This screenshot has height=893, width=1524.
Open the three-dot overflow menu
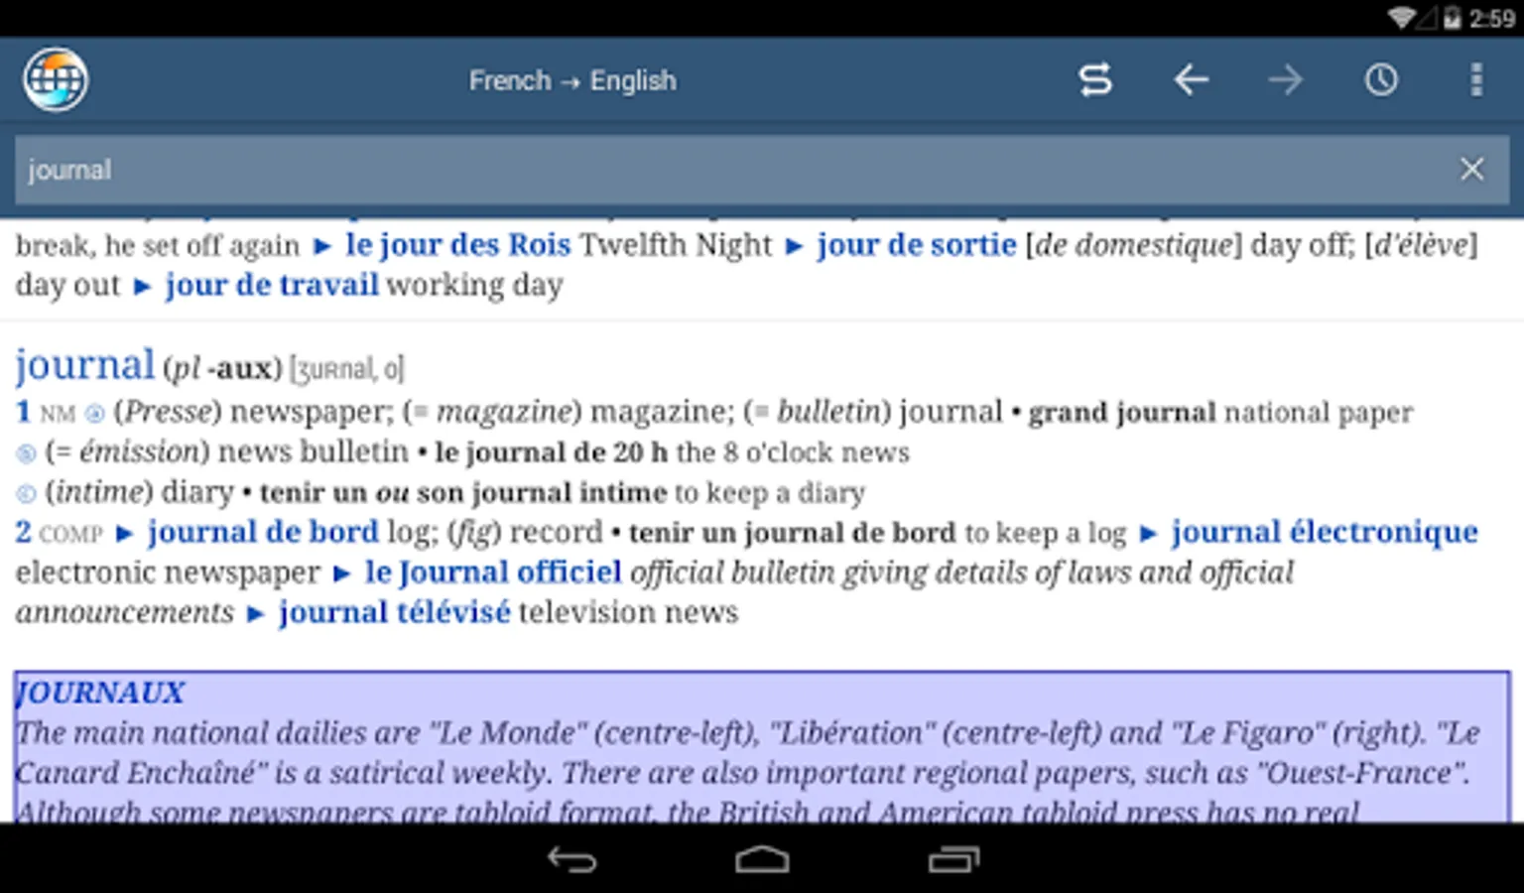tap(1476, 79)
